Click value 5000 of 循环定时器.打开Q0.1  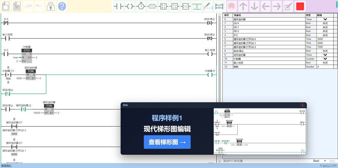pos(325,43)
